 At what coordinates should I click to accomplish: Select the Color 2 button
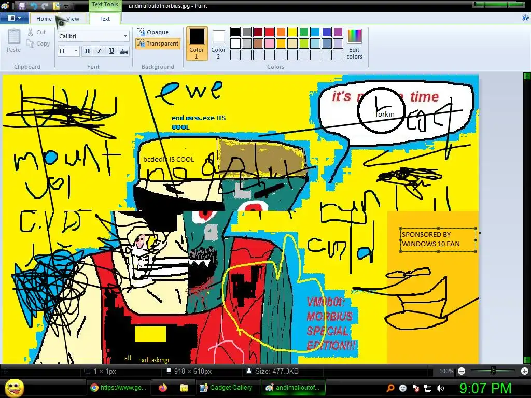click(x=218, y=44)
